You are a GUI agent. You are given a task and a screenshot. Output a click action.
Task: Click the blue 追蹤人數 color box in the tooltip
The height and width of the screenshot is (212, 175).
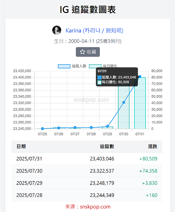[99, 77]
